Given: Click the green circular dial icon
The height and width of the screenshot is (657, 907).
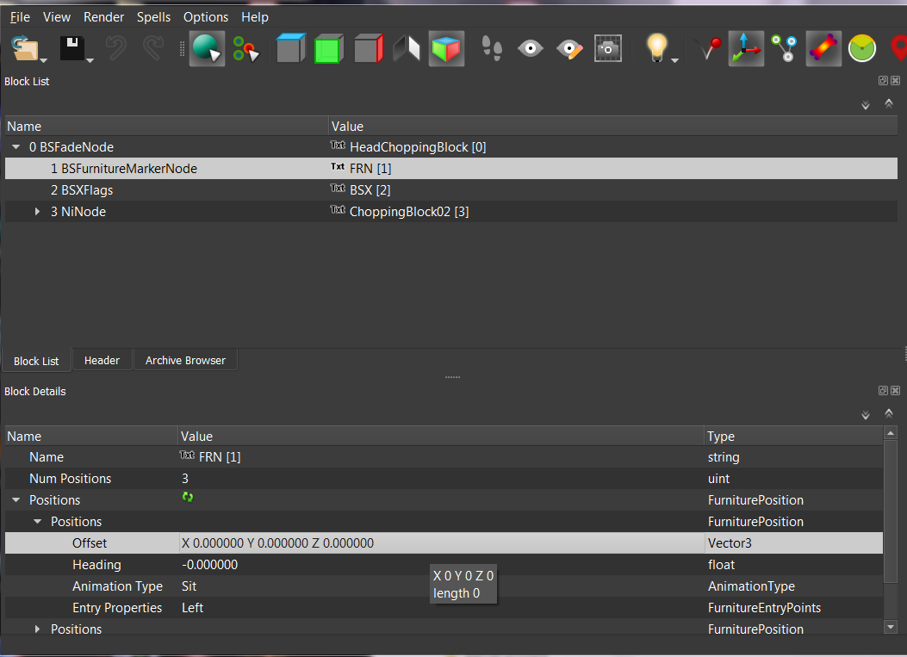Looking at the screenshot, I should tap(862, 48).
